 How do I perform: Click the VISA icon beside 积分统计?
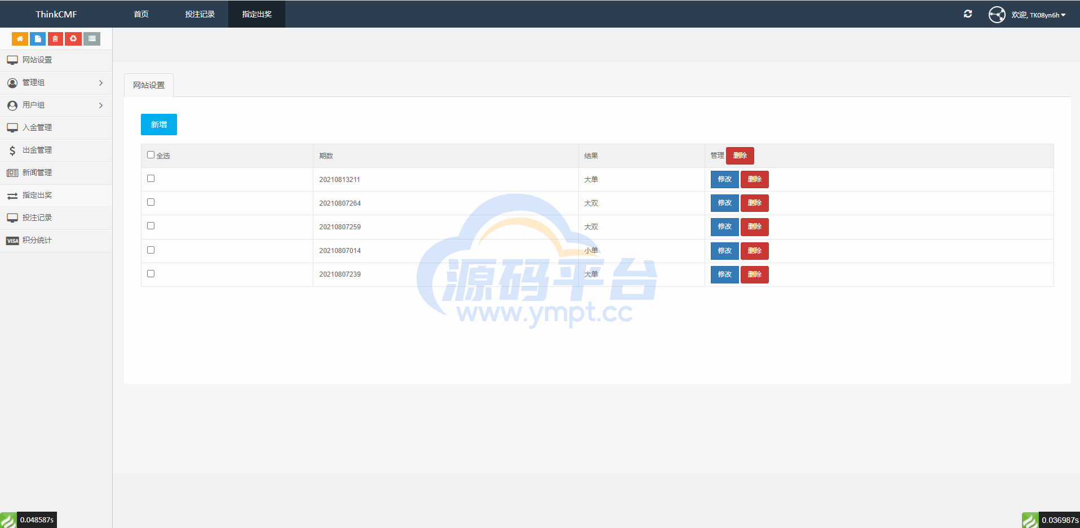click(12, 241)
